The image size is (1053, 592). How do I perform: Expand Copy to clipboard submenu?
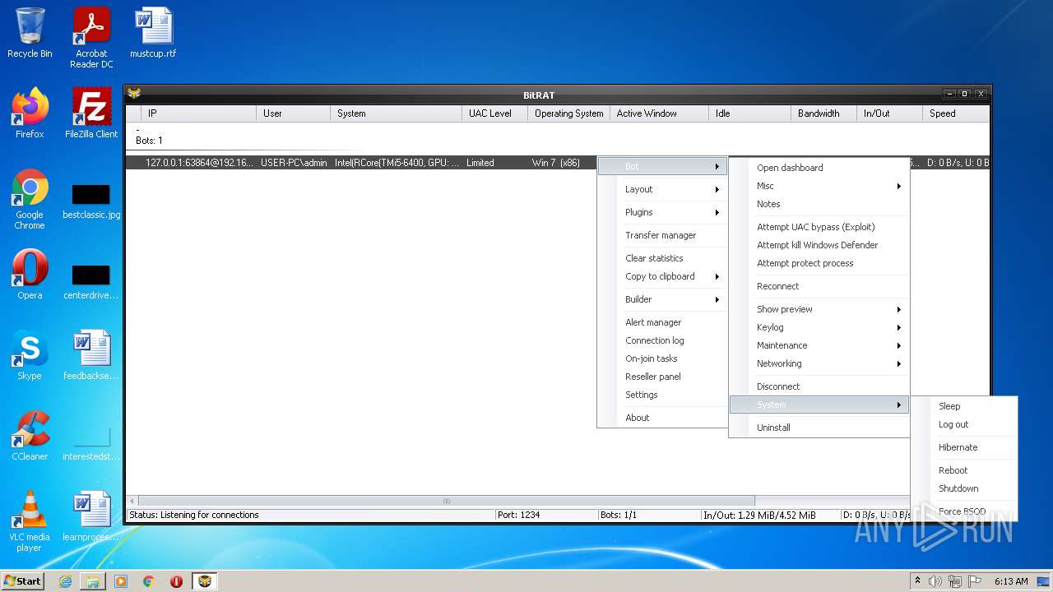point(662,276)
